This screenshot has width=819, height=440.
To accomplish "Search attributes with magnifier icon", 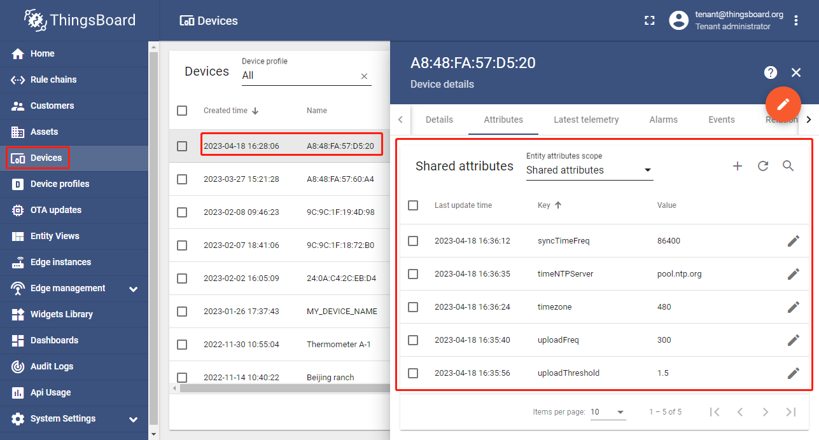I will (788, 166).
